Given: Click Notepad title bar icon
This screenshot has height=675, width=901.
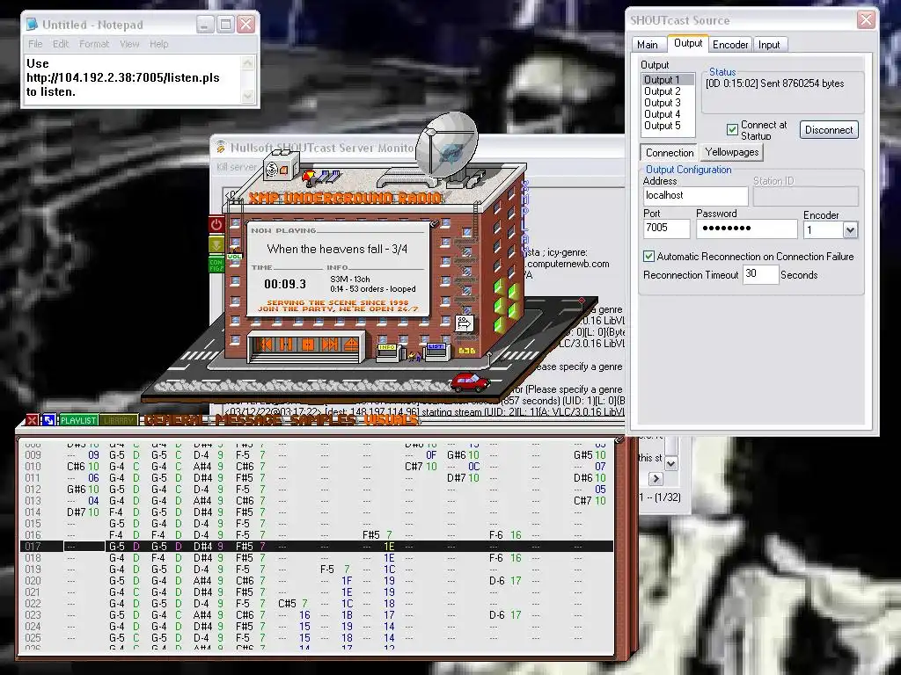Looking at the screenshot, I should click(33, 25).
